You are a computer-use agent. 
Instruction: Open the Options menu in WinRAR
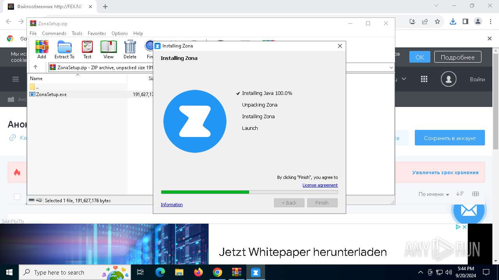pyautogui.click(x=120, y=33)
